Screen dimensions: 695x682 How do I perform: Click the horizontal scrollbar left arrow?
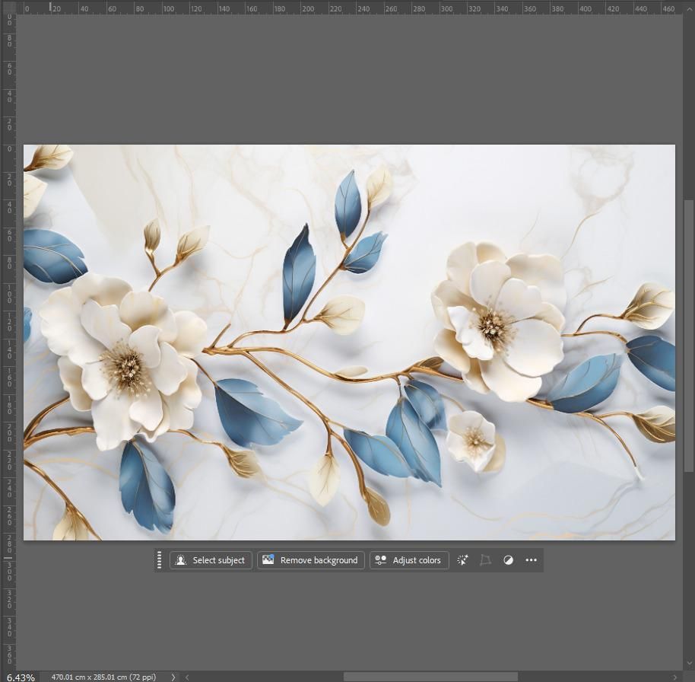point(188,677)
